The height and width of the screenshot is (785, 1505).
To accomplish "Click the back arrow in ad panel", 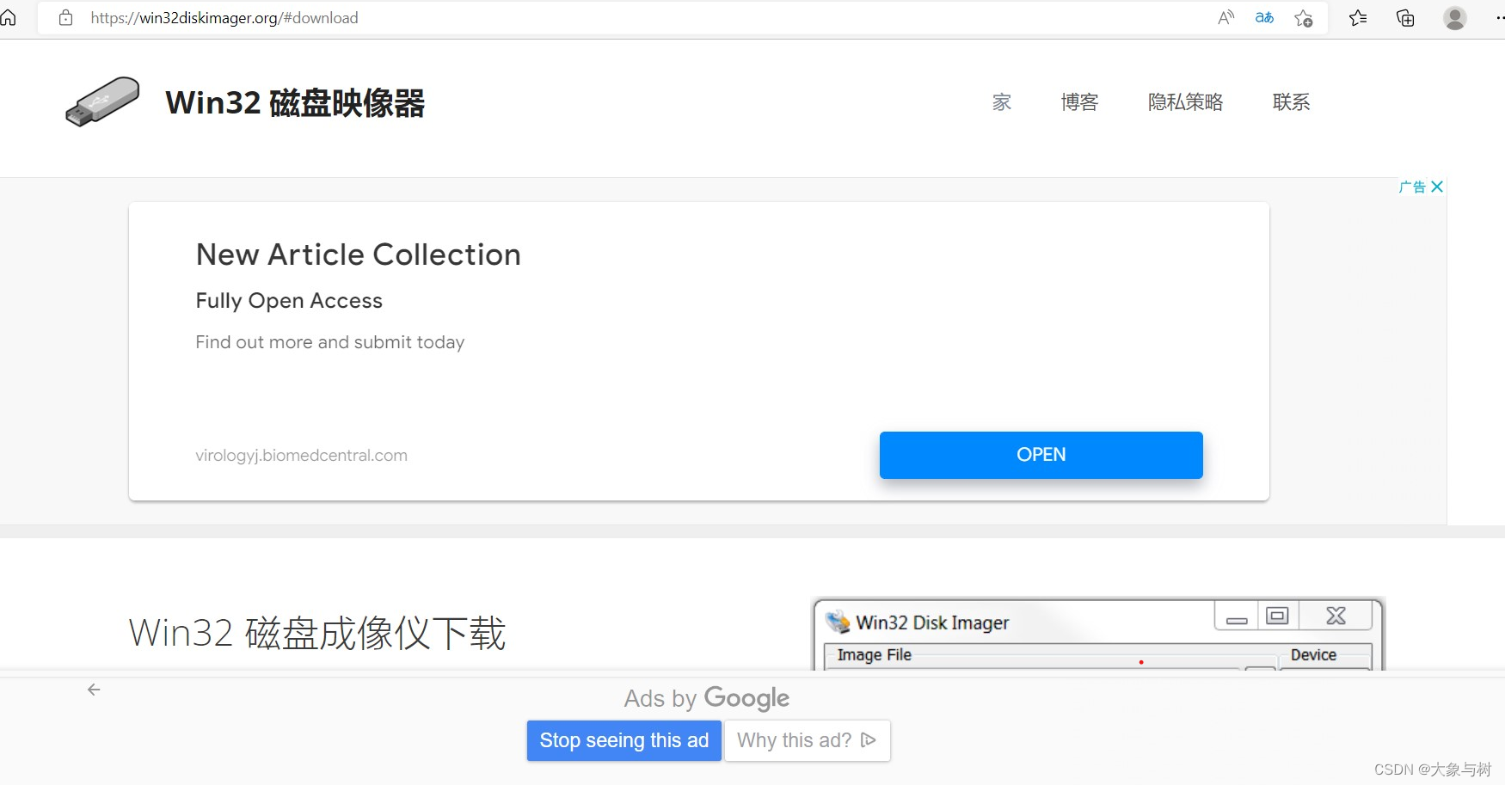I will click(94, 690).
